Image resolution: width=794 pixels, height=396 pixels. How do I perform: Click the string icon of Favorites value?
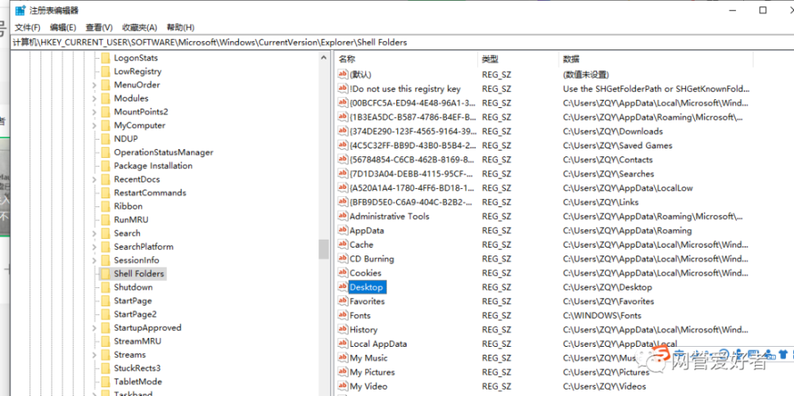coord(343,302)
